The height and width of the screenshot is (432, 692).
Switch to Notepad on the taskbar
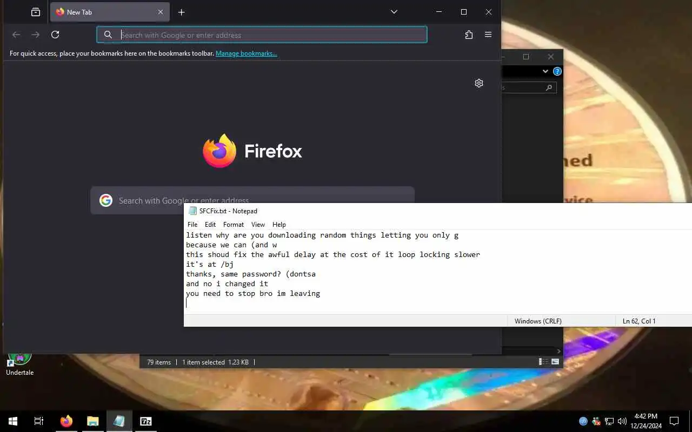(119, 421)
